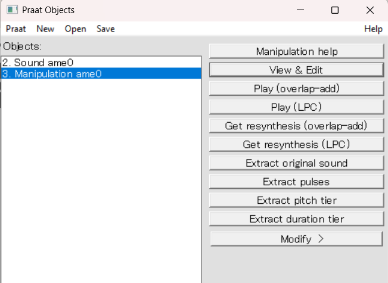Click the Manipulation help button

coord(296,51)
